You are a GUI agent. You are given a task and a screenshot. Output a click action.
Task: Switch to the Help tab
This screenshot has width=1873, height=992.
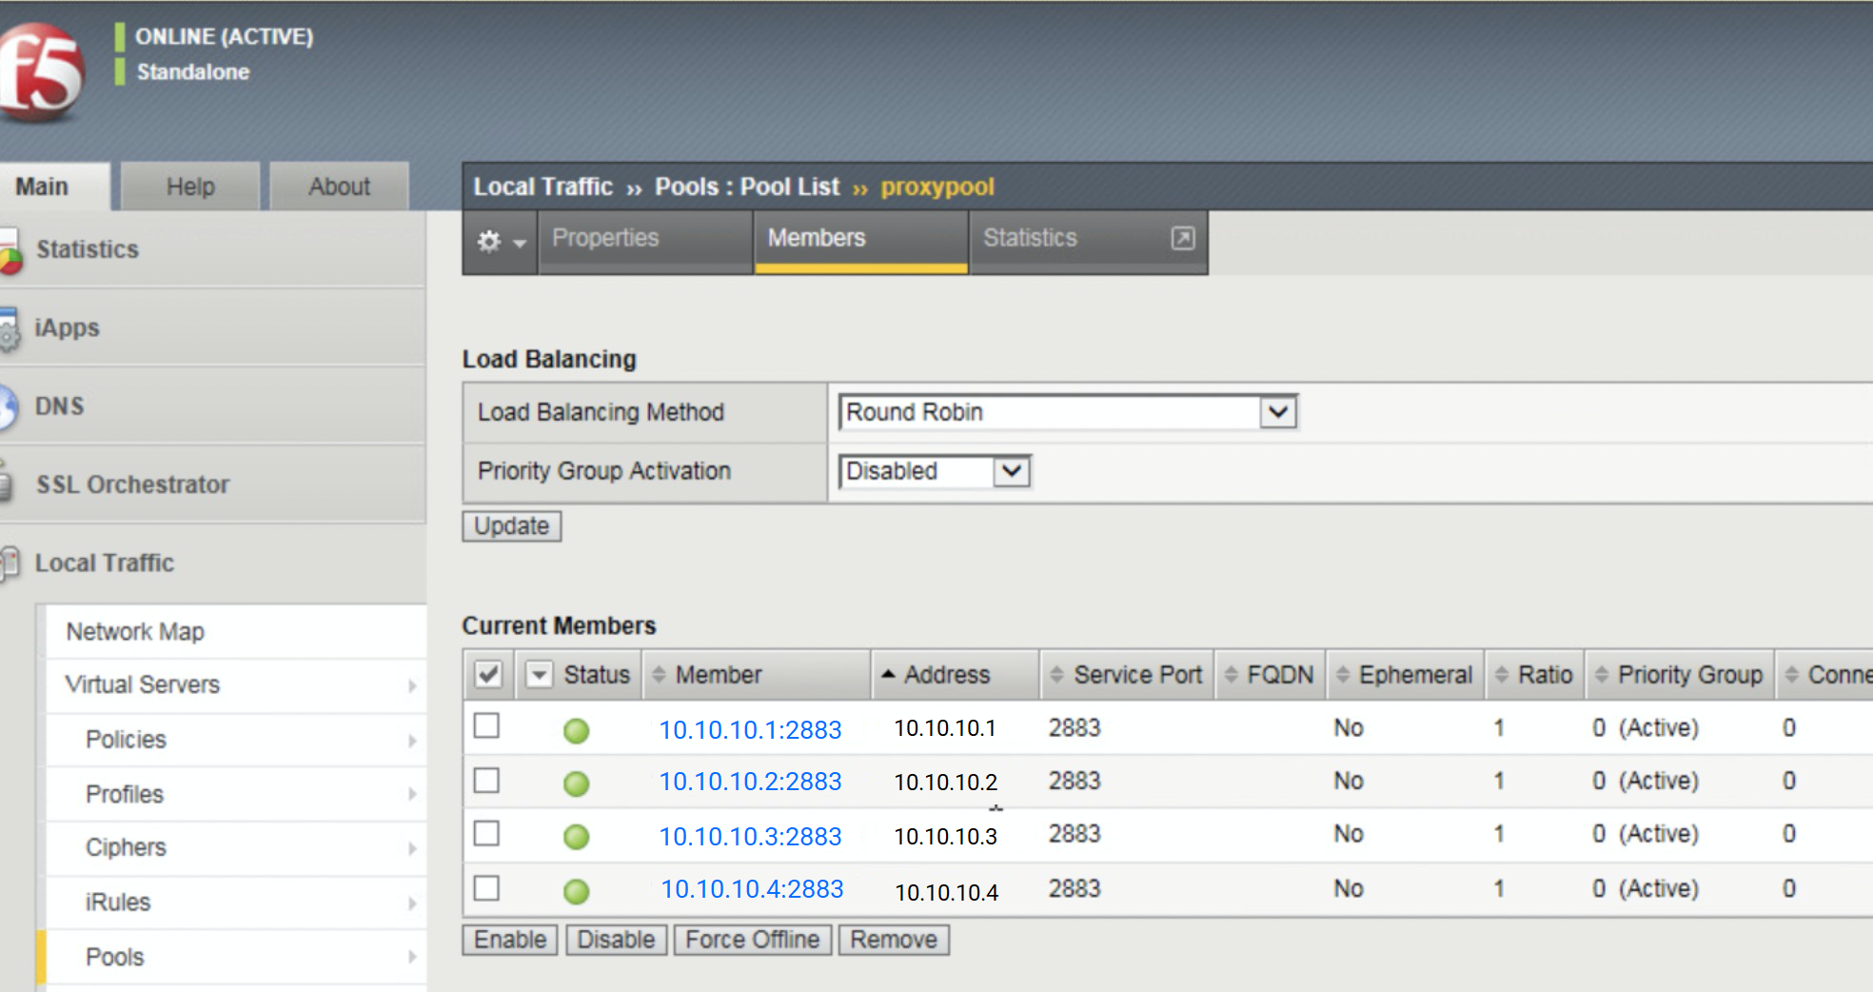190,187
